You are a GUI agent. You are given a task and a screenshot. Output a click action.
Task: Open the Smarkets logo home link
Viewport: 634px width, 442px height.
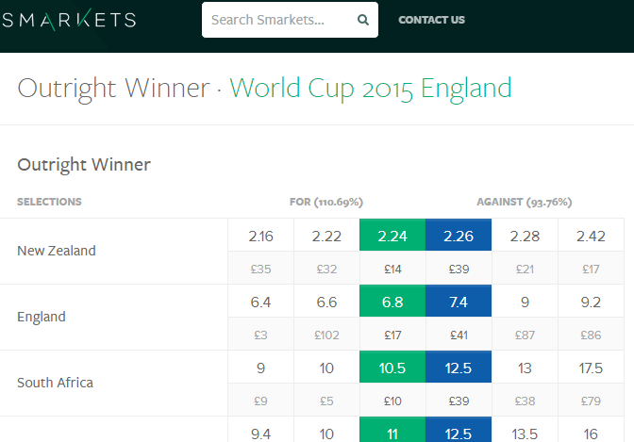pos(69,20)
